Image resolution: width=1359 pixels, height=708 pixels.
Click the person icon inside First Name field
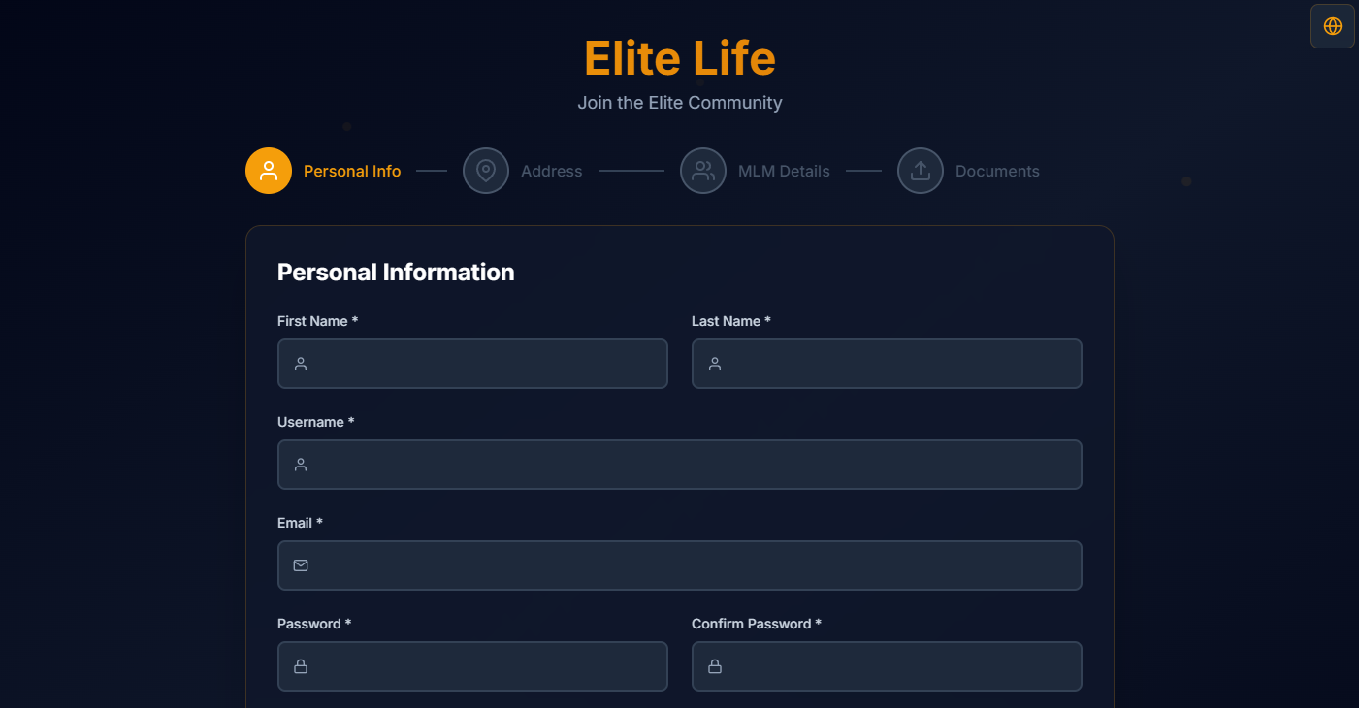click(301, 363)
